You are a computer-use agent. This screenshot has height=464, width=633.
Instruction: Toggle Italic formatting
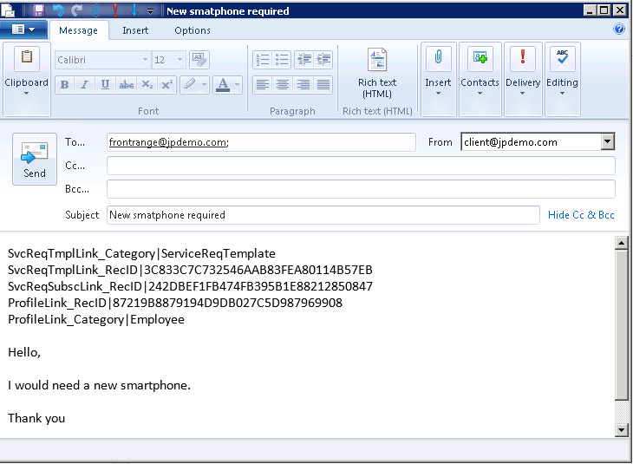[84, 85]
